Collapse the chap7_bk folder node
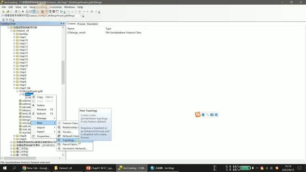This screenshot has width=306, height=172. [x=14, y=88]
